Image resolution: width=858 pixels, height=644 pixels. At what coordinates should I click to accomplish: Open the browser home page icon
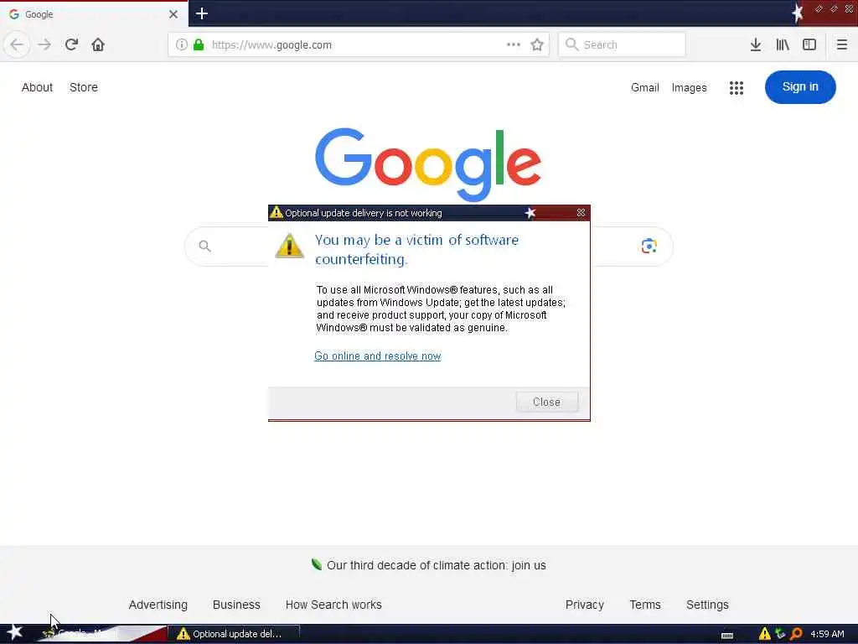tap(98, 45)
